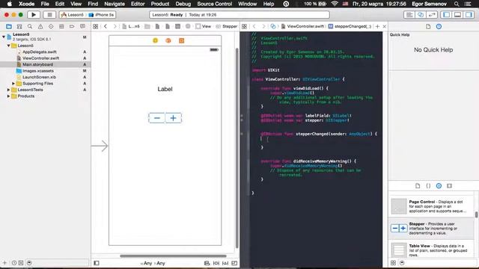479x269 pixels.
Task: Click the stepper minus button on canvas
Action: pos(156,118)
